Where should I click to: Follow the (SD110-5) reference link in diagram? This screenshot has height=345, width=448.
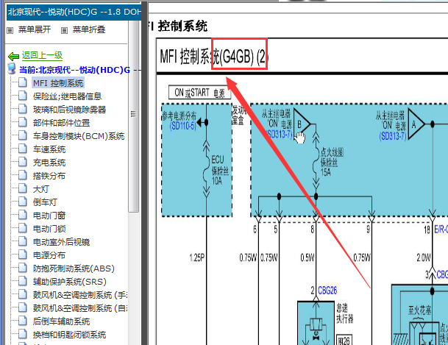183,125
